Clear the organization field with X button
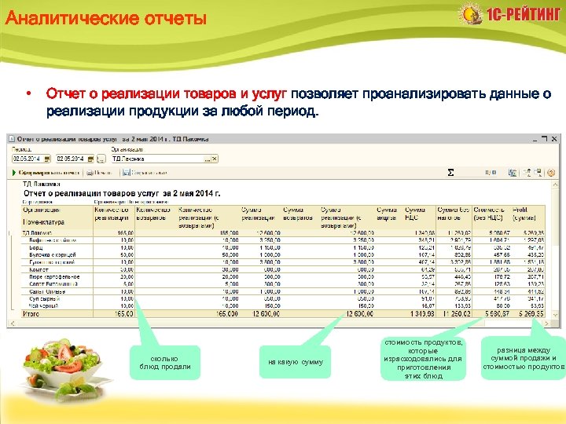 215,159
